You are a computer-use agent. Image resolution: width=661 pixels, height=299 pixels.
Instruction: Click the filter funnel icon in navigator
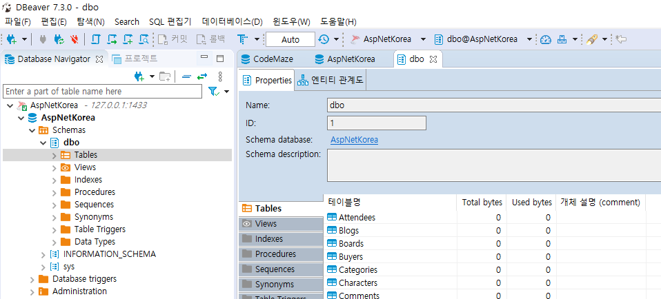point(214,92)
